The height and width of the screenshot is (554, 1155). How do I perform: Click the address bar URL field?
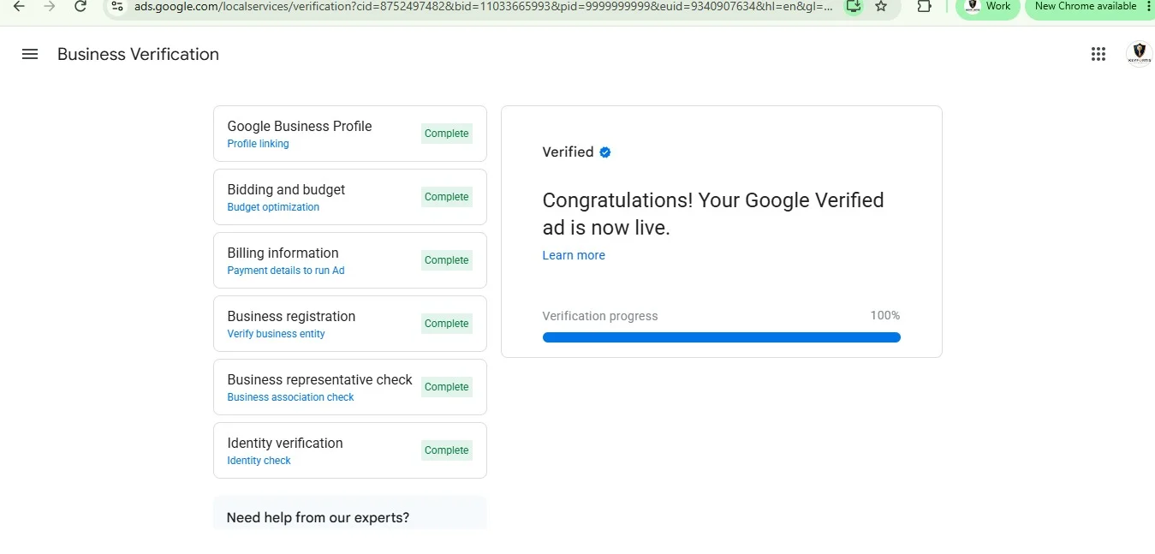[484, 7]
